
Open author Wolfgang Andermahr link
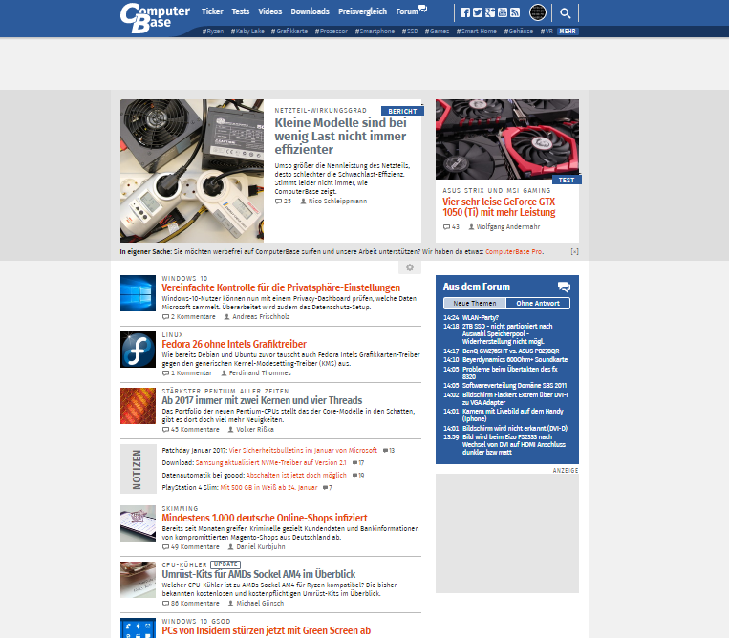click(504, 226)
